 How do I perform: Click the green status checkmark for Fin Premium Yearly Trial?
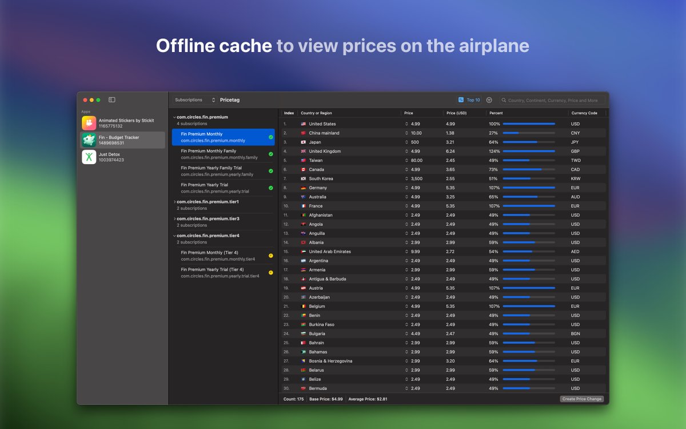271,188
